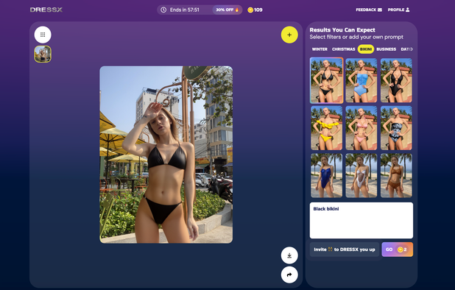
Task: Click the Ends in 57:51 timer
Action: pyautogui.click(x=185, y=10)
